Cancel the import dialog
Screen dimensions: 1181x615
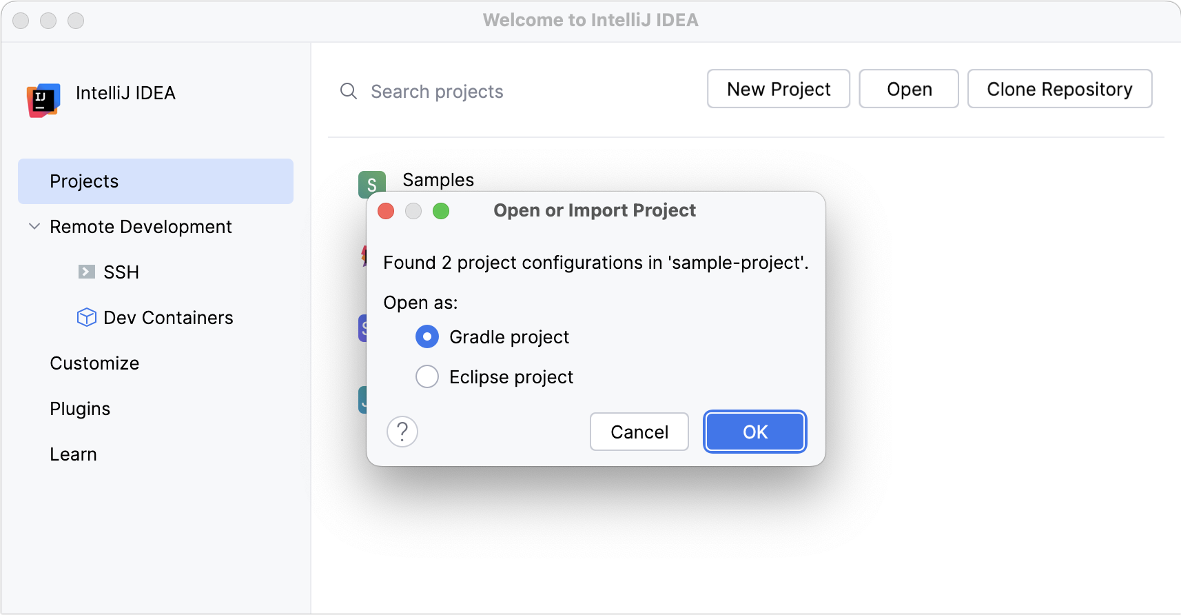[x=639, y=432]
